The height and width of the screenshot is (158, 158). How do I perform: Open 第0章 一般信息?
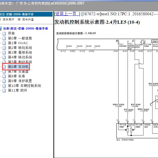(20, 38)
